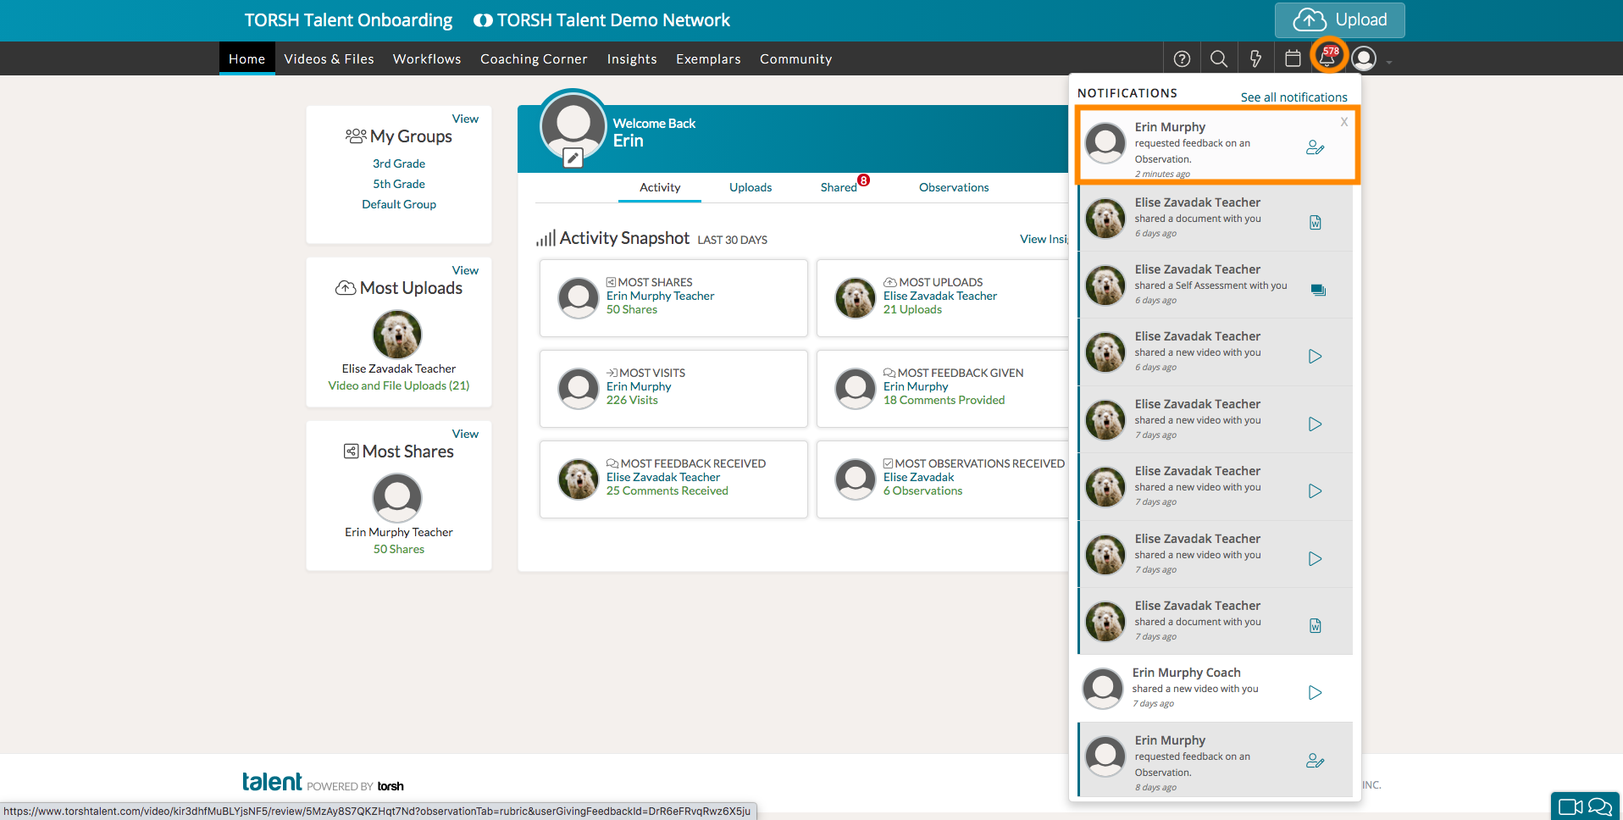The height and width of the screenshot is (820, 1623).
Task: Click the search magnifier icon
Action: click(x=1219, y=58)
